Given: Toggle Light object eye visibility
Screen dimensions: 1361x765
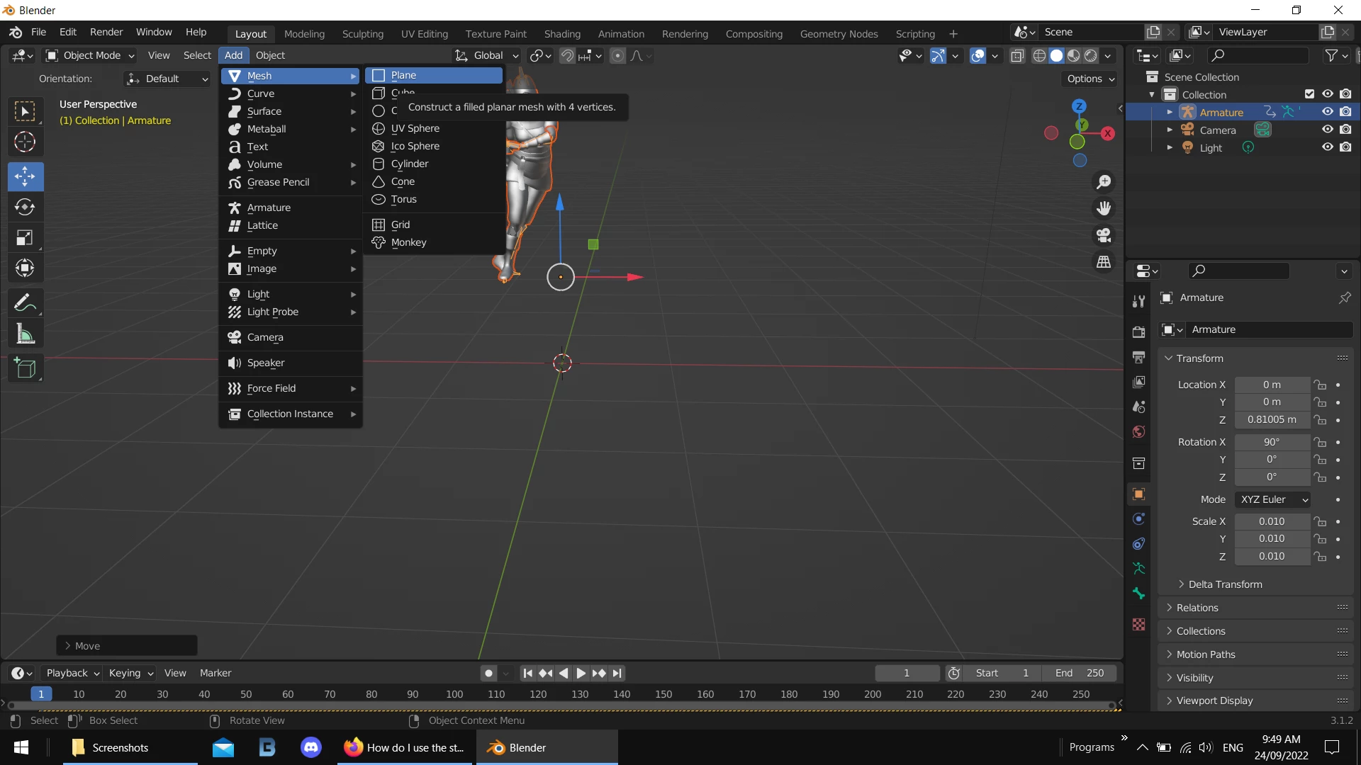Looking at the screenshot, I should (1327, 147).
